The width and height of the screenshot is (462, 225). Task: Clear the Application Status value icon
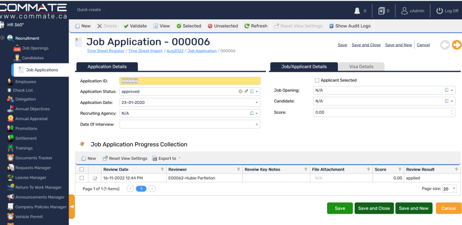(x=240, y=91)
